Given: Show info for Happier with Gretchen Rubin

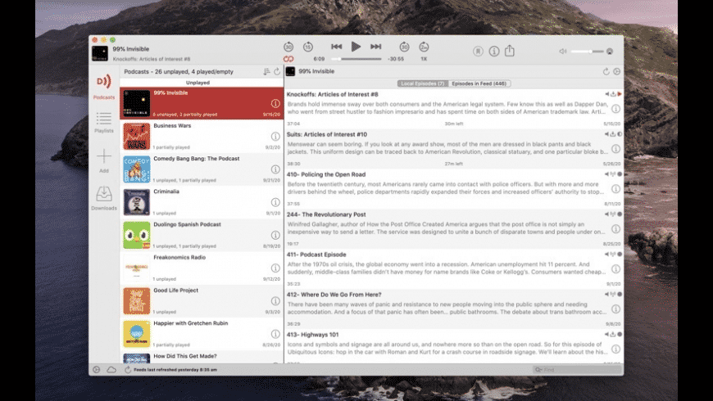Looking at the screenshot, I should (x=275, y=334).
